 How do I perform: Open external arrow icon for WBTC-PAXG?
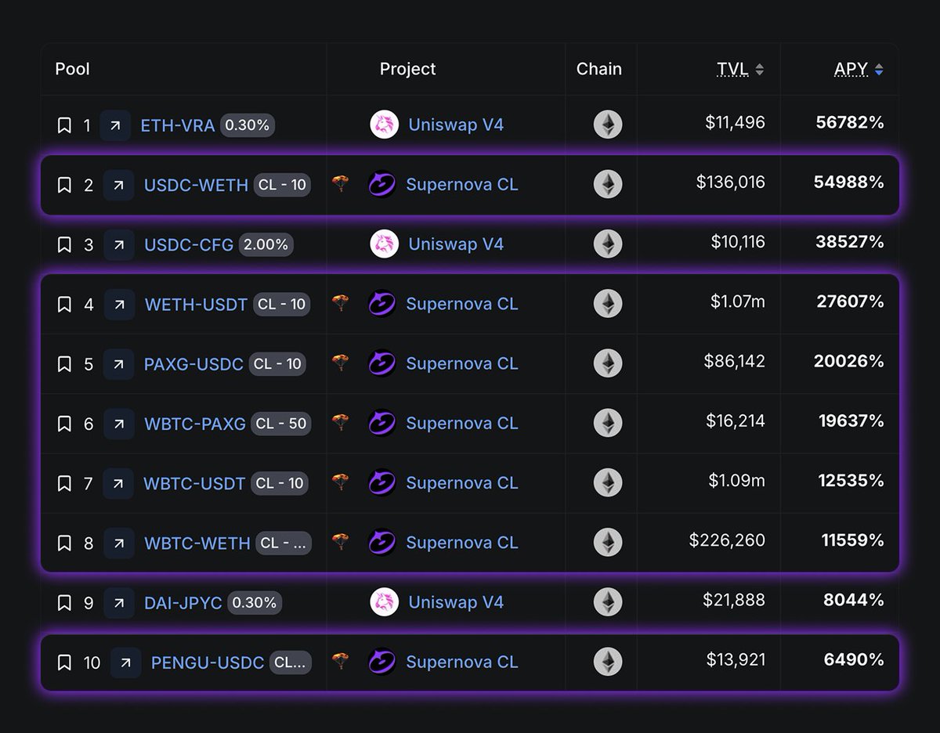[x=118, y=424]
